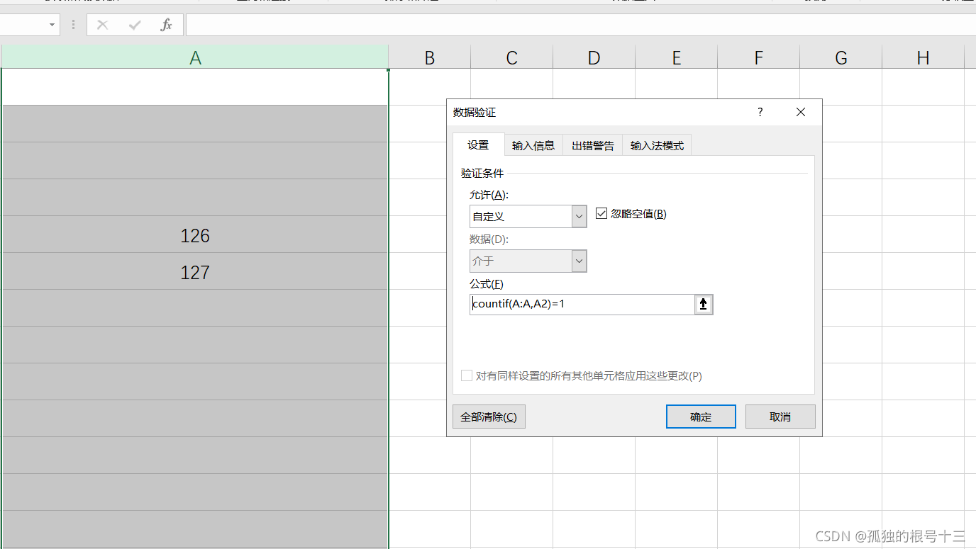Switch to the 出错警告 tab
Screen dimensions: 976x549
point(593,145)
